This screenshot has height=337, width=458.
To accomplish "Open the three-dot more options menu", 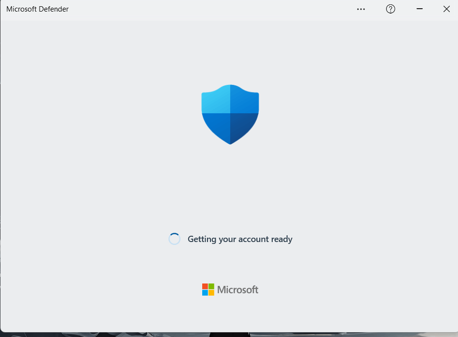I will pyautogui.click(x=361, y=9).
